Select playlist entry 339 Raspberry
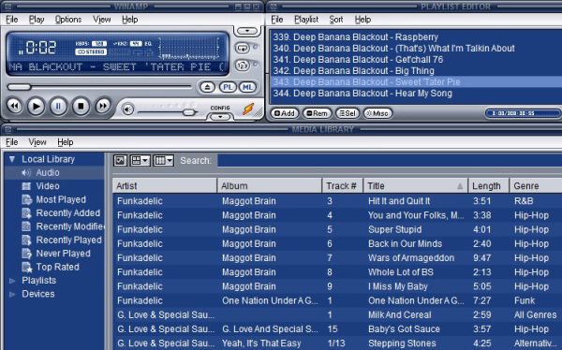This screenshot has width=562, height=350. 416,36
